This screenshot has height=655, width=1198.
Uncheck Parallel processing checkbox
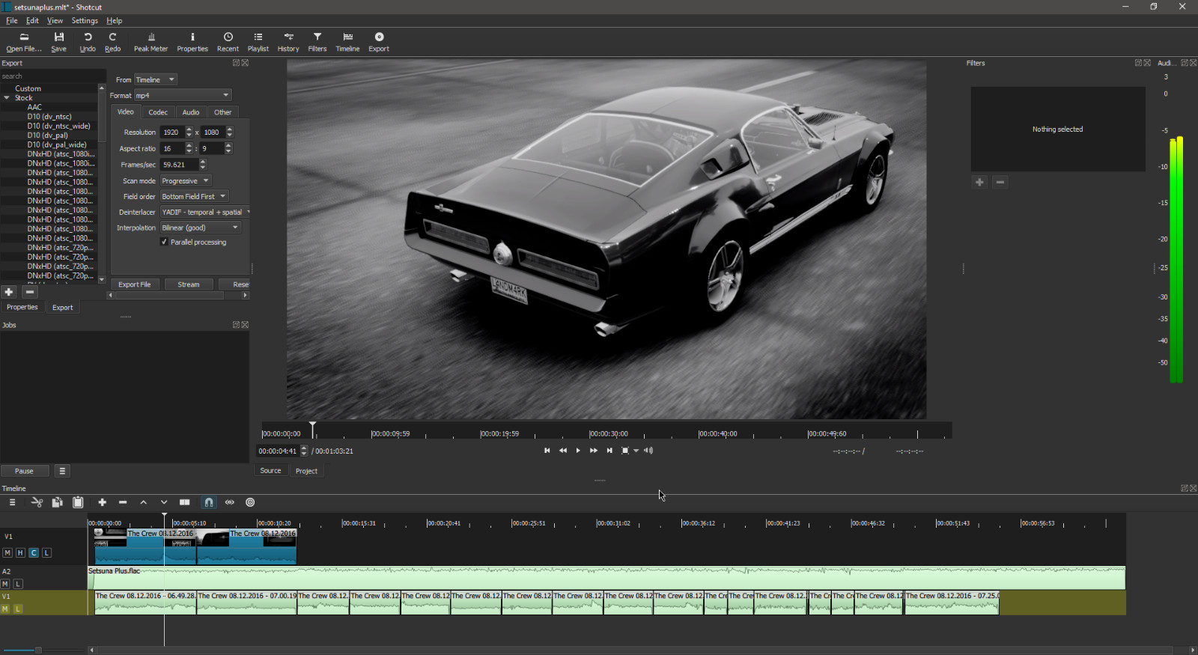tap(165, 242)
